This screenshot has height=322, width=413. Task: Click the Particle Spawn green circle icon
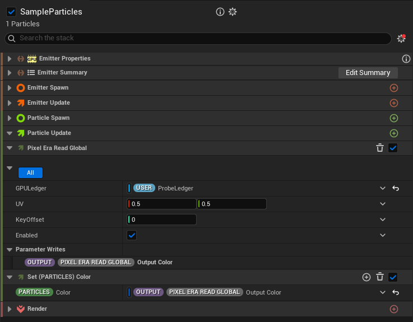21,118
